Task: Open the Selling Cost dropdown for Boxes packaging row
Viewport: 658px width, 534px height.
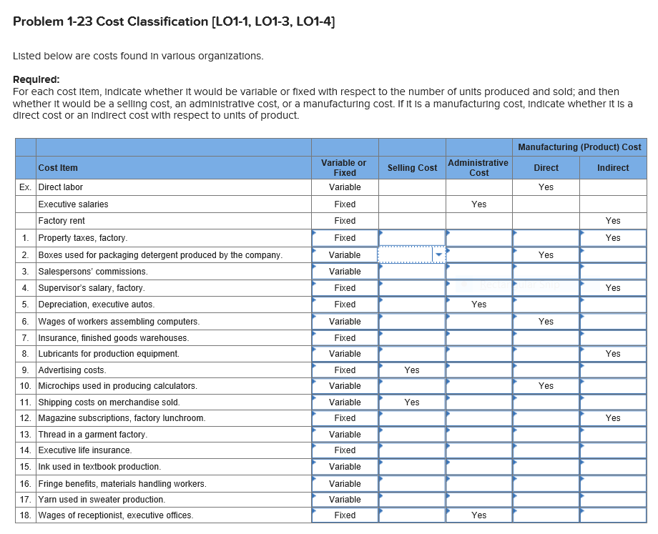Action: 412,254
